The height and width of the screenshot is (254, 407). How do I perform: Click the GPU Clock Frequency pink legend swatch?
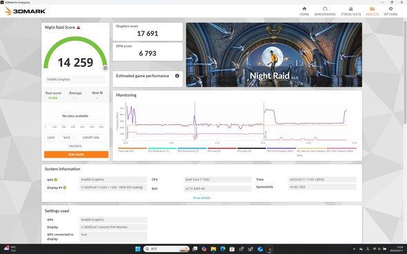[341, 148]
